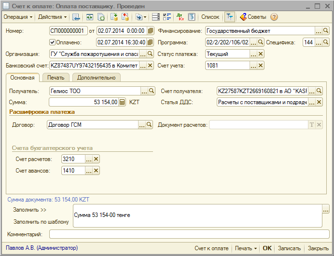Clear the Счет расчетов value with X
The image size is (334, 256).
click(x=96, y=159)
